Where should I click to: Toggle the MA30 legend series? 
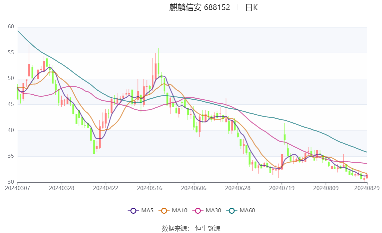(x=207, y=211)
